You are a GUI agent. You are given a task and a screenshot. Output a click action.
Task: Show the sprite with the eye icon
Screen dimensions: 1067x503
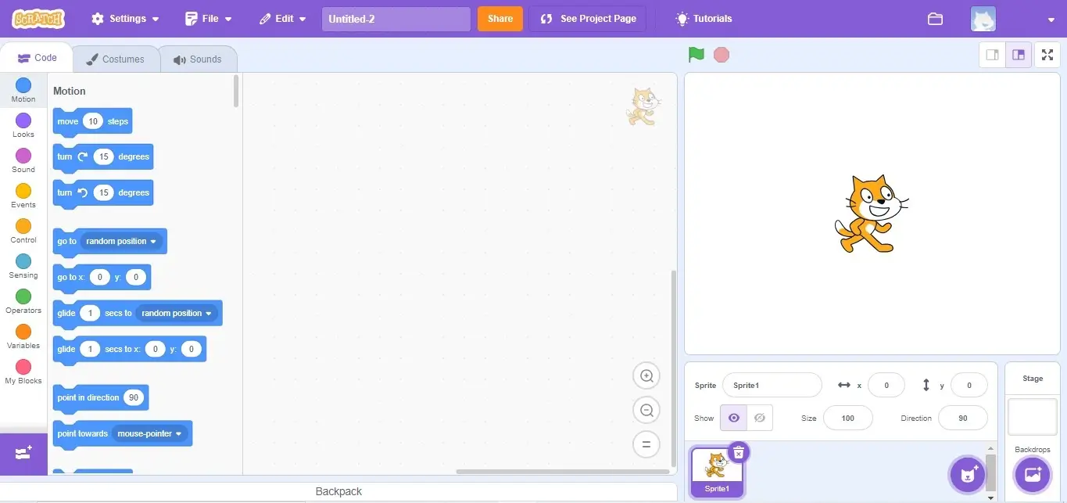[x=733, y=418]
